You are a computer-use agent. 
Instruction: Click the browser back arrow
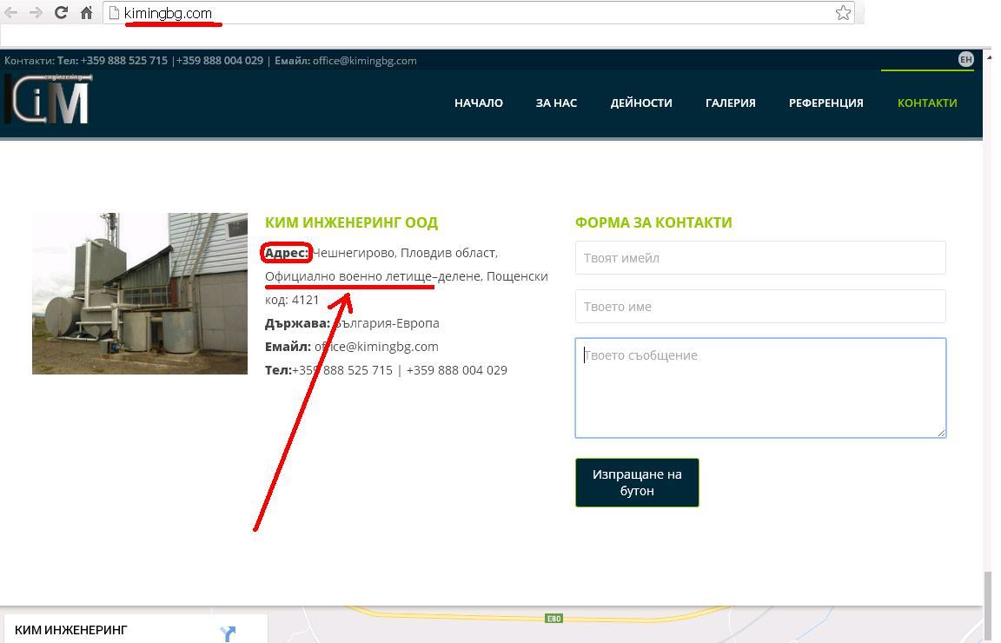(x=11, y=12)
